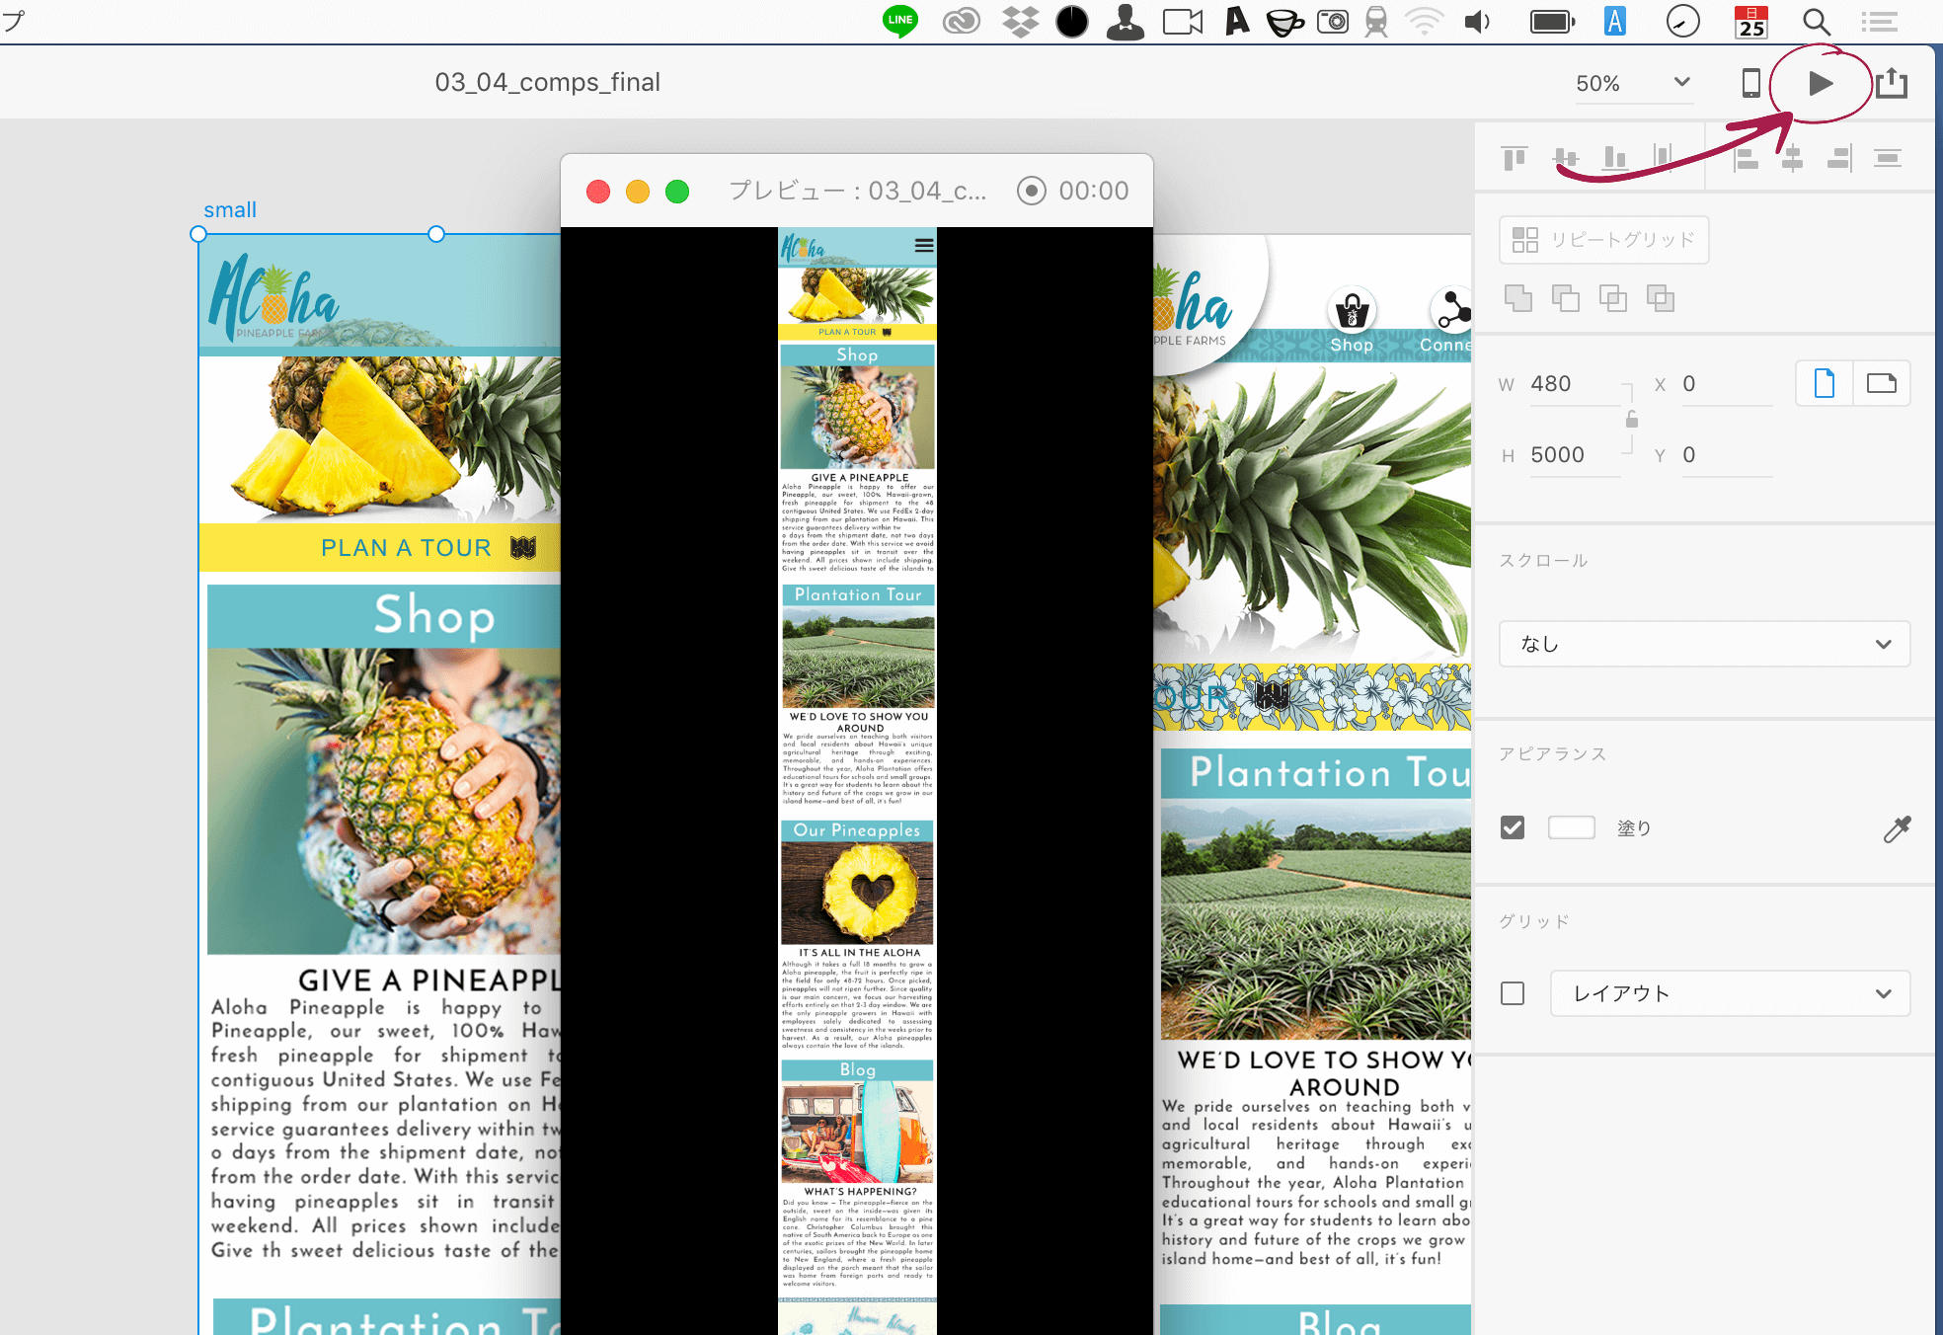The width and height of the screenshot is (1943, 1335).
Task: Set artboard to portrait orientation
Action: 1825,383
